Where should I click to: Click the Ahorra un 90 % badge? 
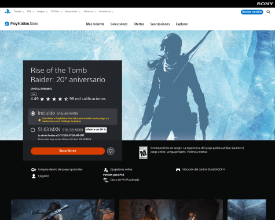tap(96, 130)
